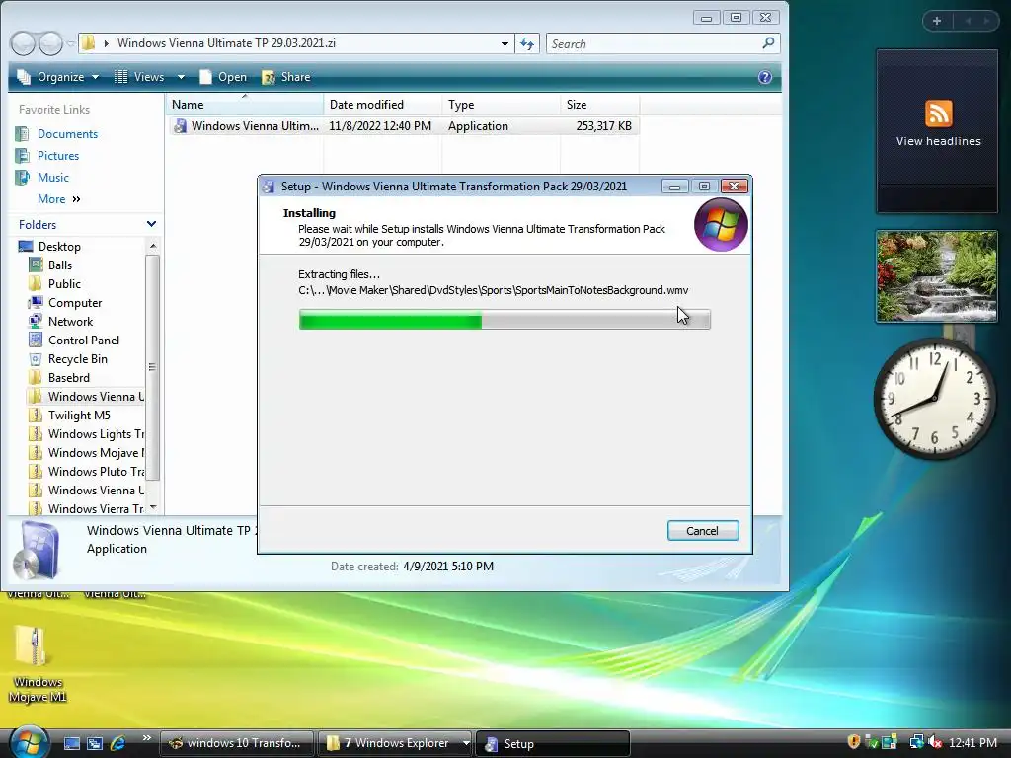Select Windows Pluto folder in tree
Image resolution: width=1011 pixels, height=758 pixels.
96,471
